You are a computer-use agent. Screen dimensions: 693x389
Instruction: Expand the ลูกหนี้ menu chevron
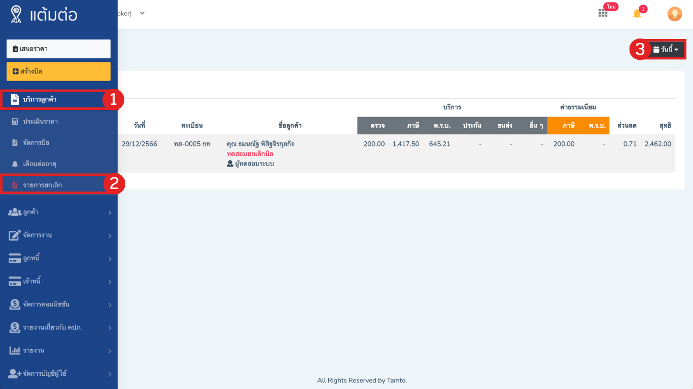[x=110, y=259]
